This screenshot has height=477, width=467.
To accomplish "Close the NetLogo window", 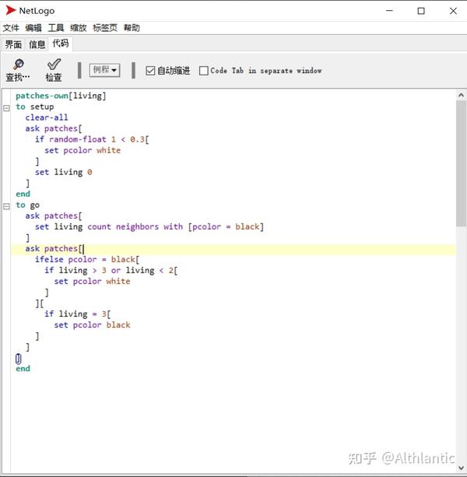I will pyautogui.click(x=453, y=11).
